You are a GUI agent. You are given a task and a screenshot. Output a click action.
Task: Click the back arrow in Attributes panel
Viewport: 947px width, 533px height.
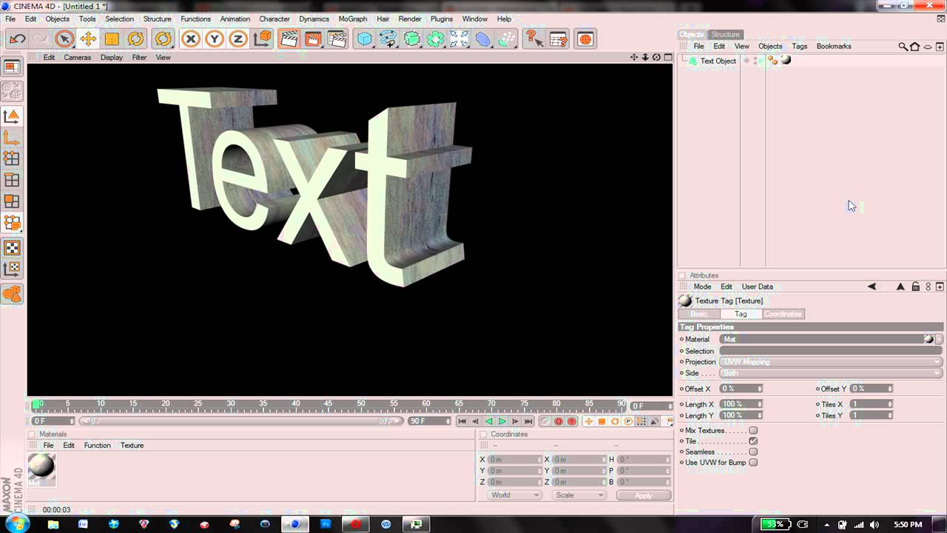[872, 286]
